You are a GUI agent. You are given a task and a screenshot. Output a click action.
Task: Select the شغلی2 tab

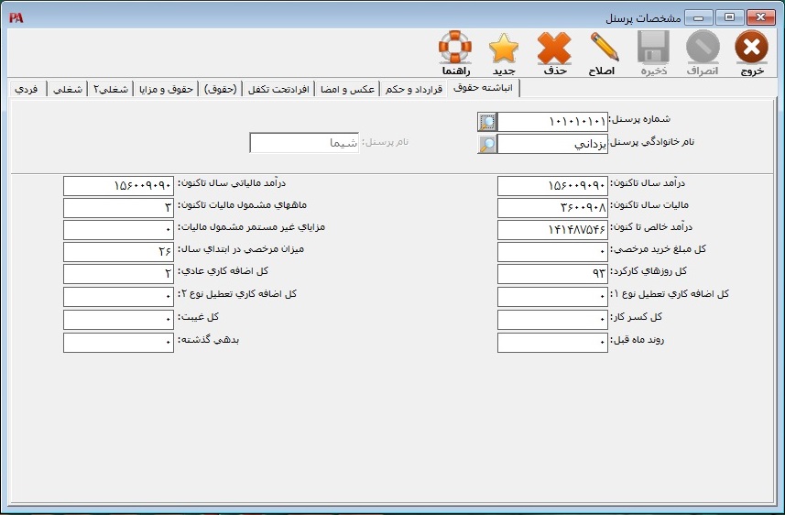tap(112, 89)
